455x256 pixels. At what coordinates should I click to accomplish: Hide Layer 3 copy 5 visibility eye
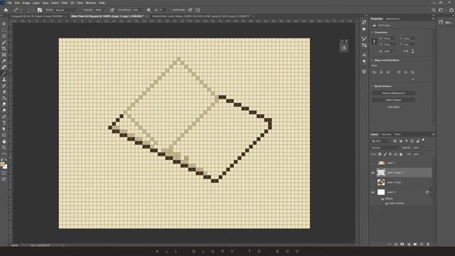click(373, 173)
